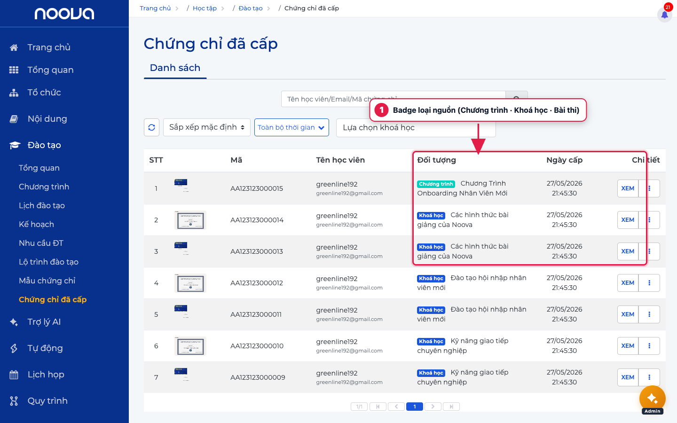
Task: Click the Trợ lý AI sparkle icon
Action: pyautogui.click(x=14, y=322)
